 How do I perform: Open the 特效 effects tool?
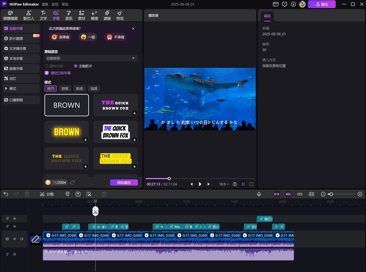point(120,16)
